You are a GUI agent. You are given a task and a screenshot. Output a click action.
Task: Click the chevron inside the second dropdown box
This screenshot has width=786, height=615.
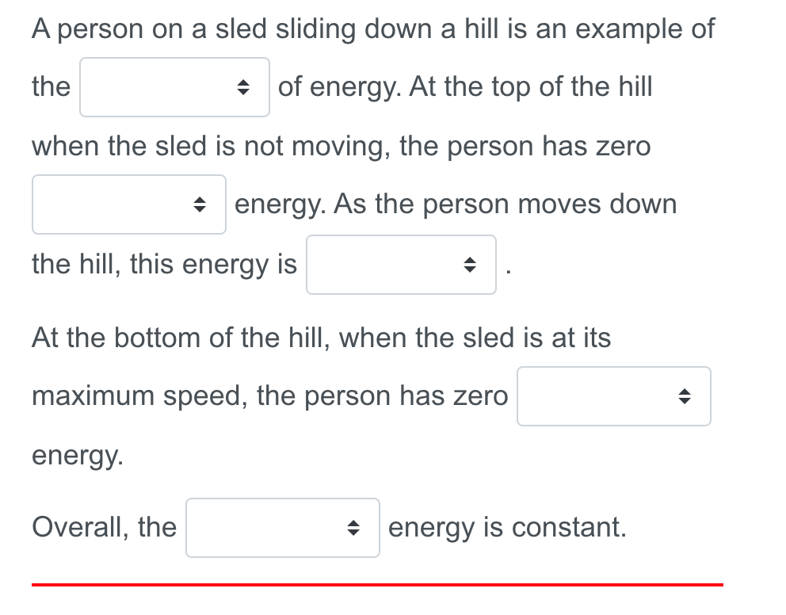point(201,204)
